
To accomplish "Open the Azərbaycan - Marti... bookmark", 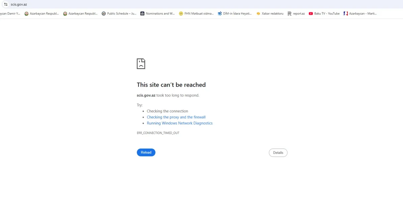I will [x=360, y=14].
